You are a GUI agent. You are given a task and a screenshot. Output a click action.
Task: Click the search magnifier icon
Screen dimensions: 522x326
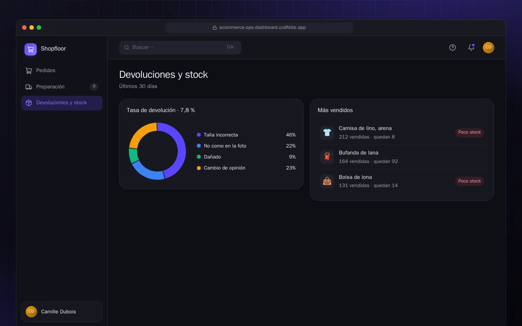[127, 48]
